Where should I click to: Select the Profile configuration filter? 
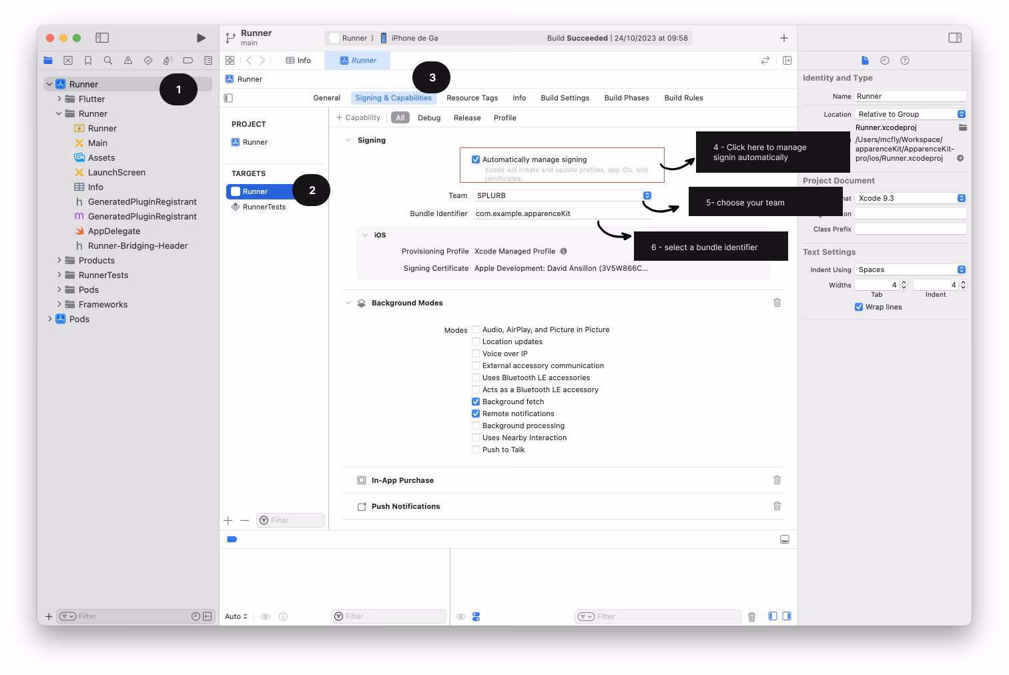[505, 118]
